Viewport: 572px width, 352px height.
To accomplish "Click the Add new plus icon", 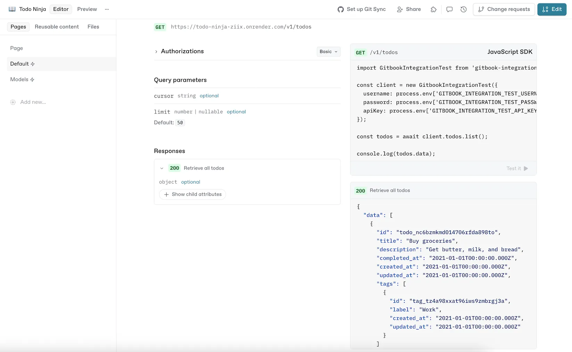I will [x=13, y=102].
